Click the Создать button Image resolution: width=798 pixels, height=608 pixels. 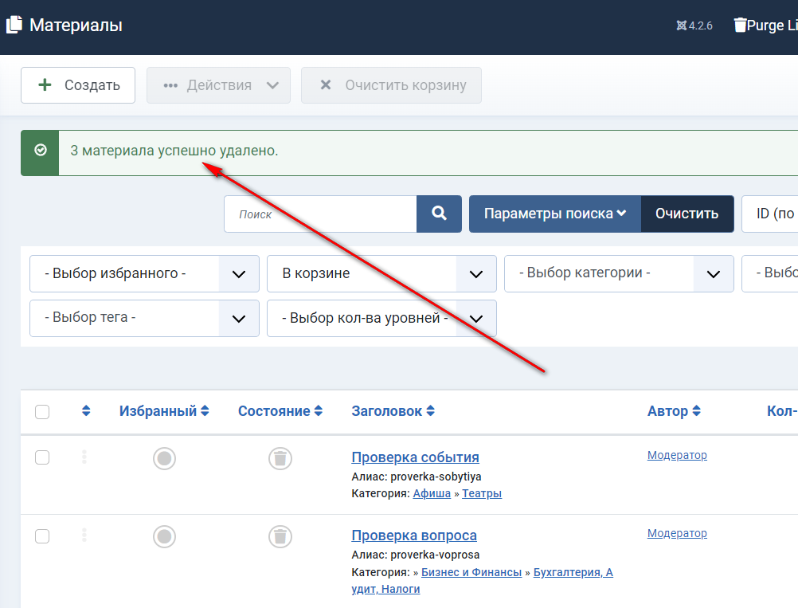click(78, 85)
